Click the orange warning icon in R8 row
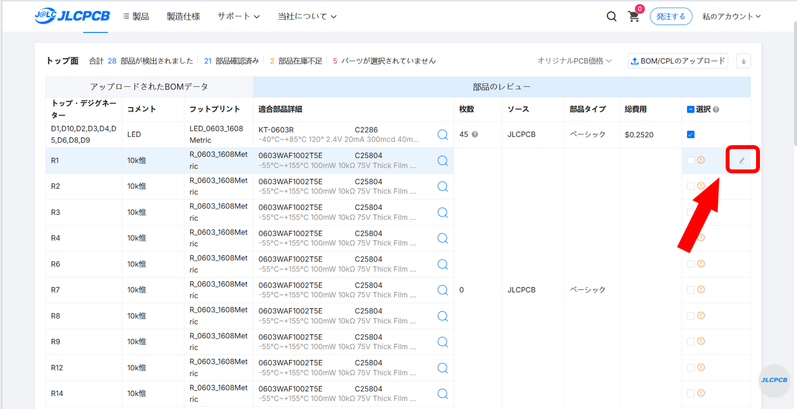Viewport: 797px width, 409px height. (701, 316)
